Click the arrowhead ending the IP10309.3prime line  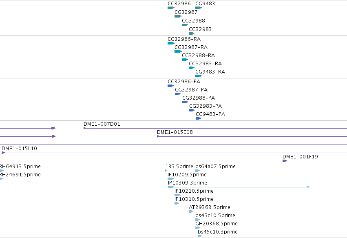click(x=309, y=187)
